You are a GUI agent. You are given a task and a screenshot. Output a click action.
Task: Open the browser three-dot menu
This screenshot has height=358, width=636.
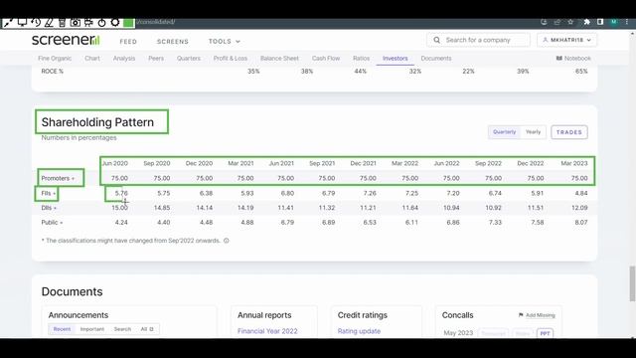tap(627, 22)
